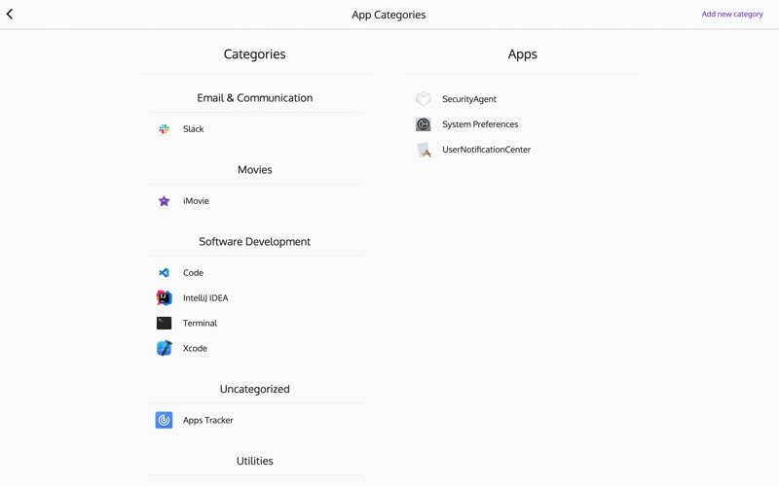The width and height of the screenshot is (779, 486).
Task: Select the UserNotificationCenter text label
Action: [x=486, y=150]
